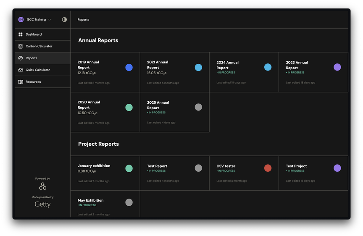Open the 2023 Annual Report card title
The image size is (363, 236).
297,65
